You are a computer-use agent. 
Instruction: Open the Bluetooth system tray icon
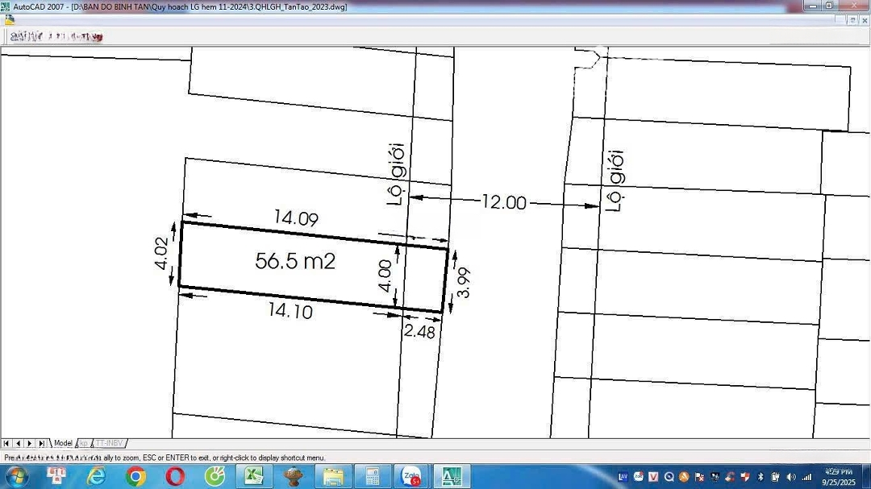pos(759,477)
